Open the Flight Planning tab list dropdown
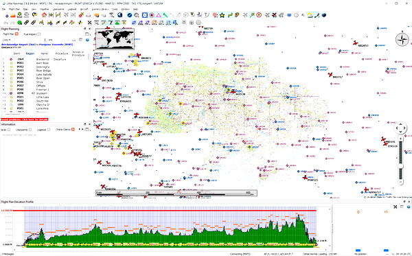Image resolution: width=412 pixels, height=256 pixels. point(87,34)
